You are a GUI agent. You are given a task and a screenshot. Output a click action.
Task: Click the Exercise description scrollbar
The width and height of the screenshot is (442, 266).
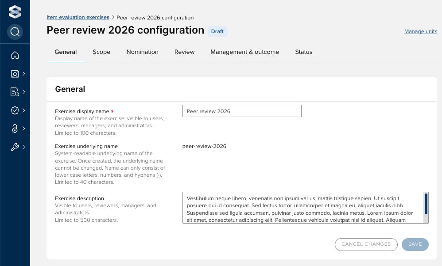pos(426,204)
